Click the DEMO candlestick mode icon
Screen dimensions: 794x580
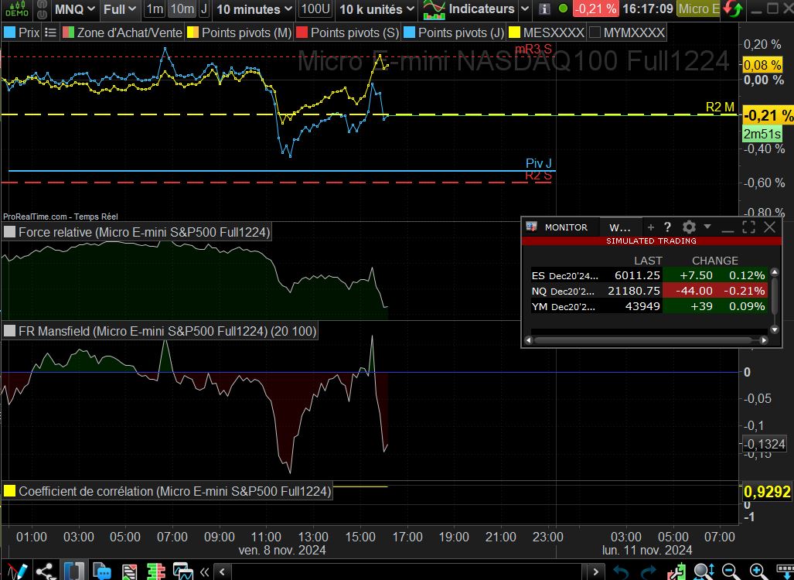17,9
